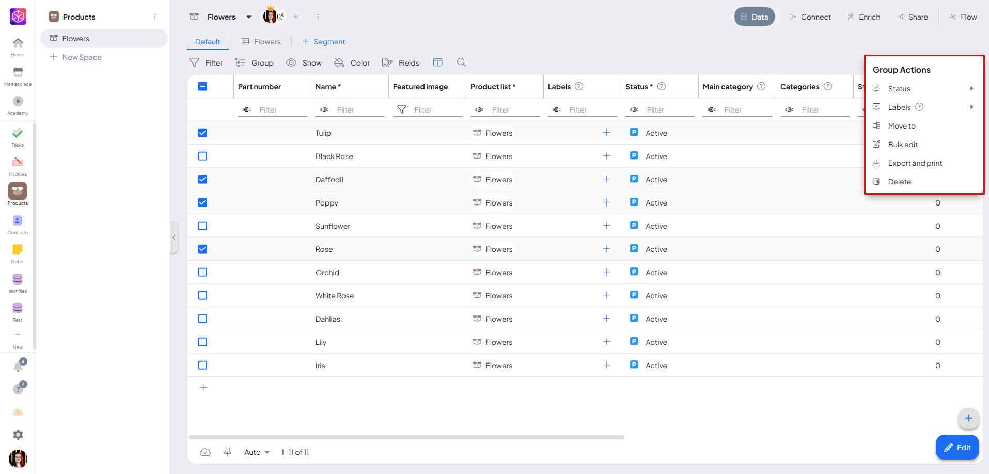Click the Share button in the top bar
The image size is (989, 474).
[913, 17]
